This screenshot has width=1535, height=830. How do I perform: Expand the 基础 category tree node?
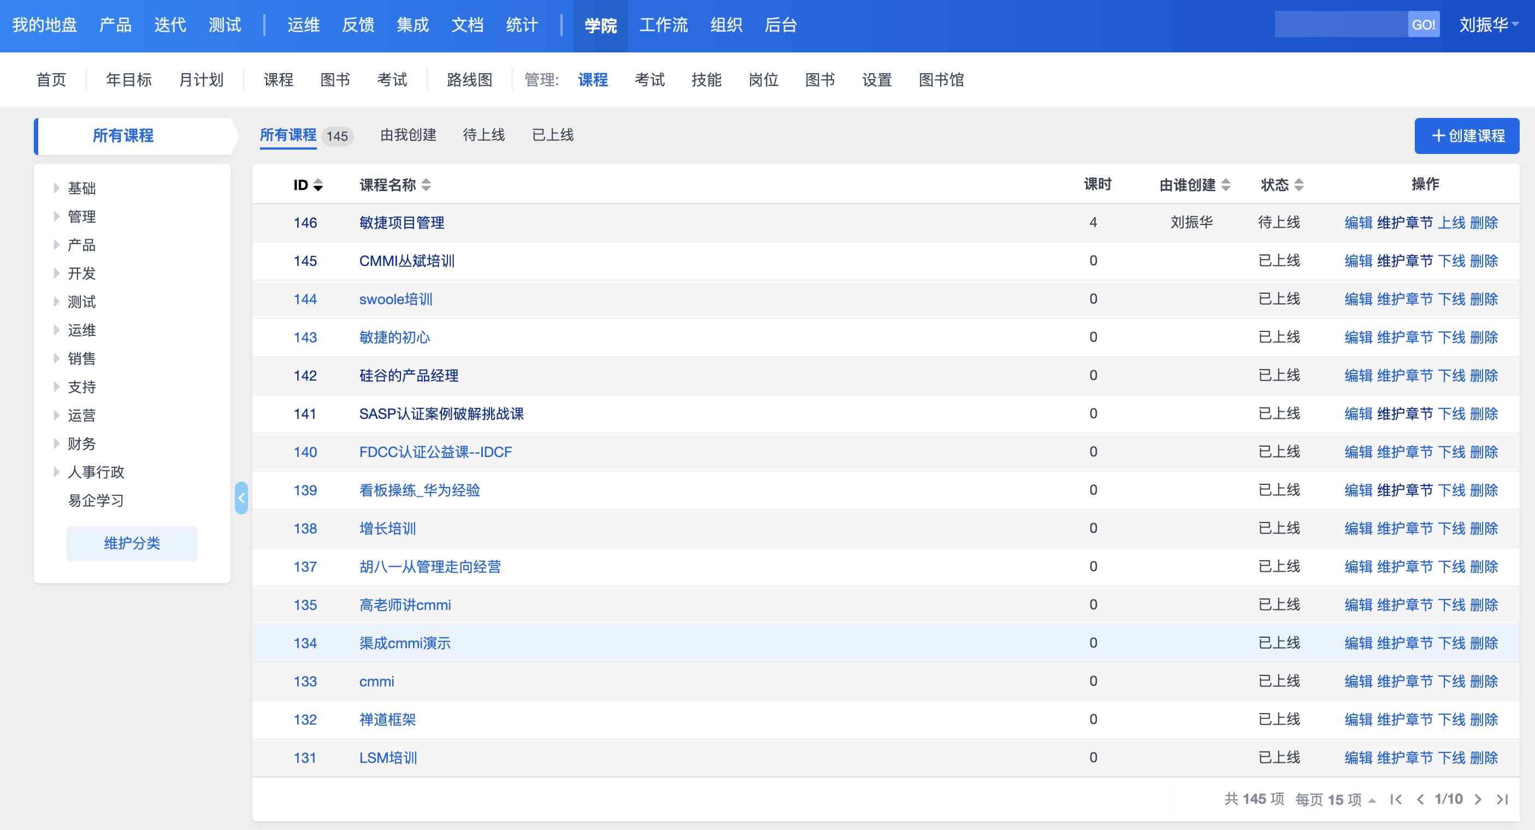(x=57, y=188)
